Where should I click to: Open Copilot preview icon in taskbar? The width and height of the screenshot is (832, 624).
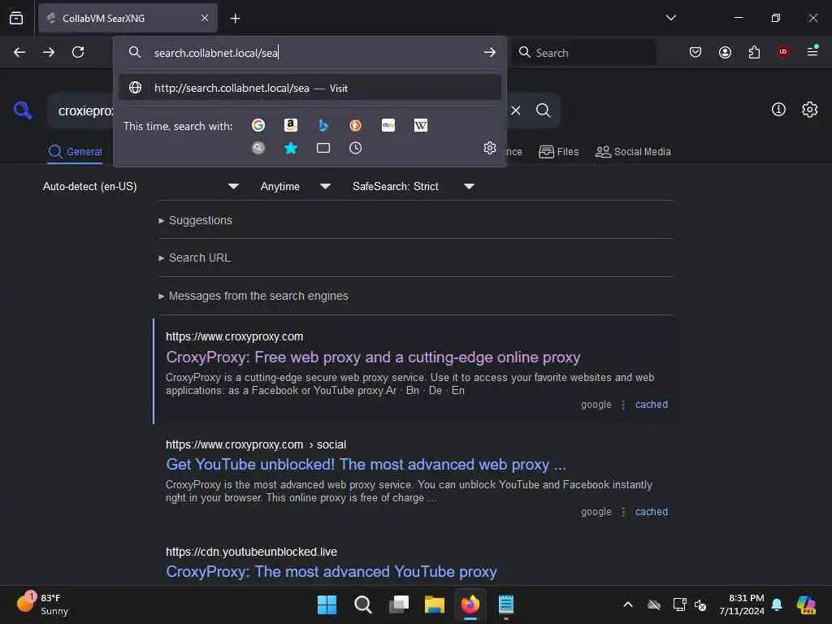coord(805,604)
